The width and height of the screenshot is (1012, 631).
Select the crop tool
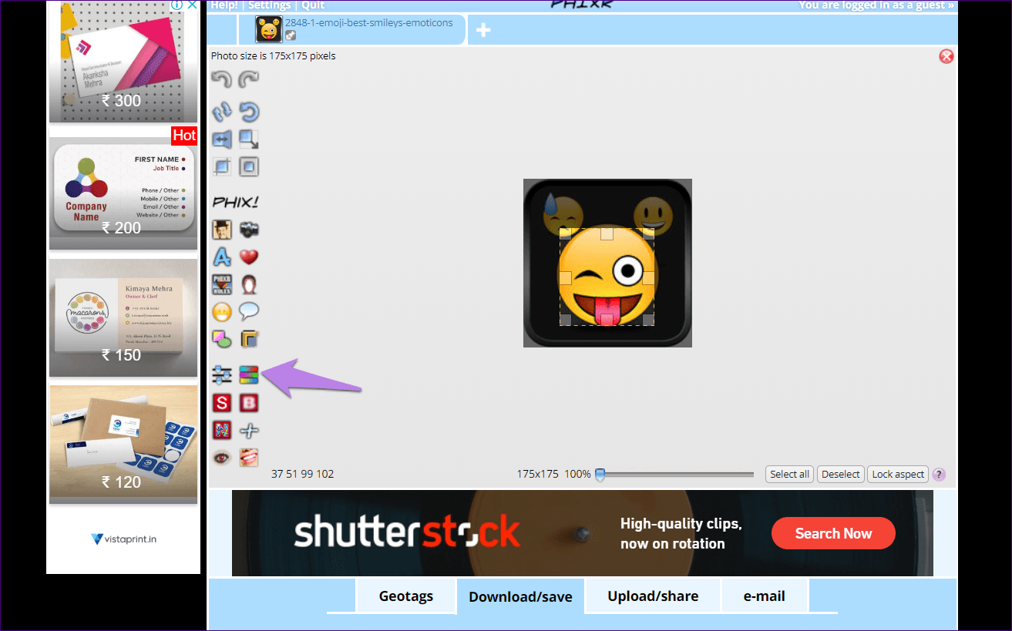222,166
